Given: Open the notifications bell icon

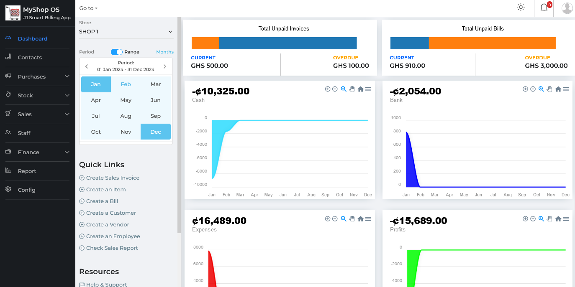Looking at the screenshot, I should [x=544, y=7].
